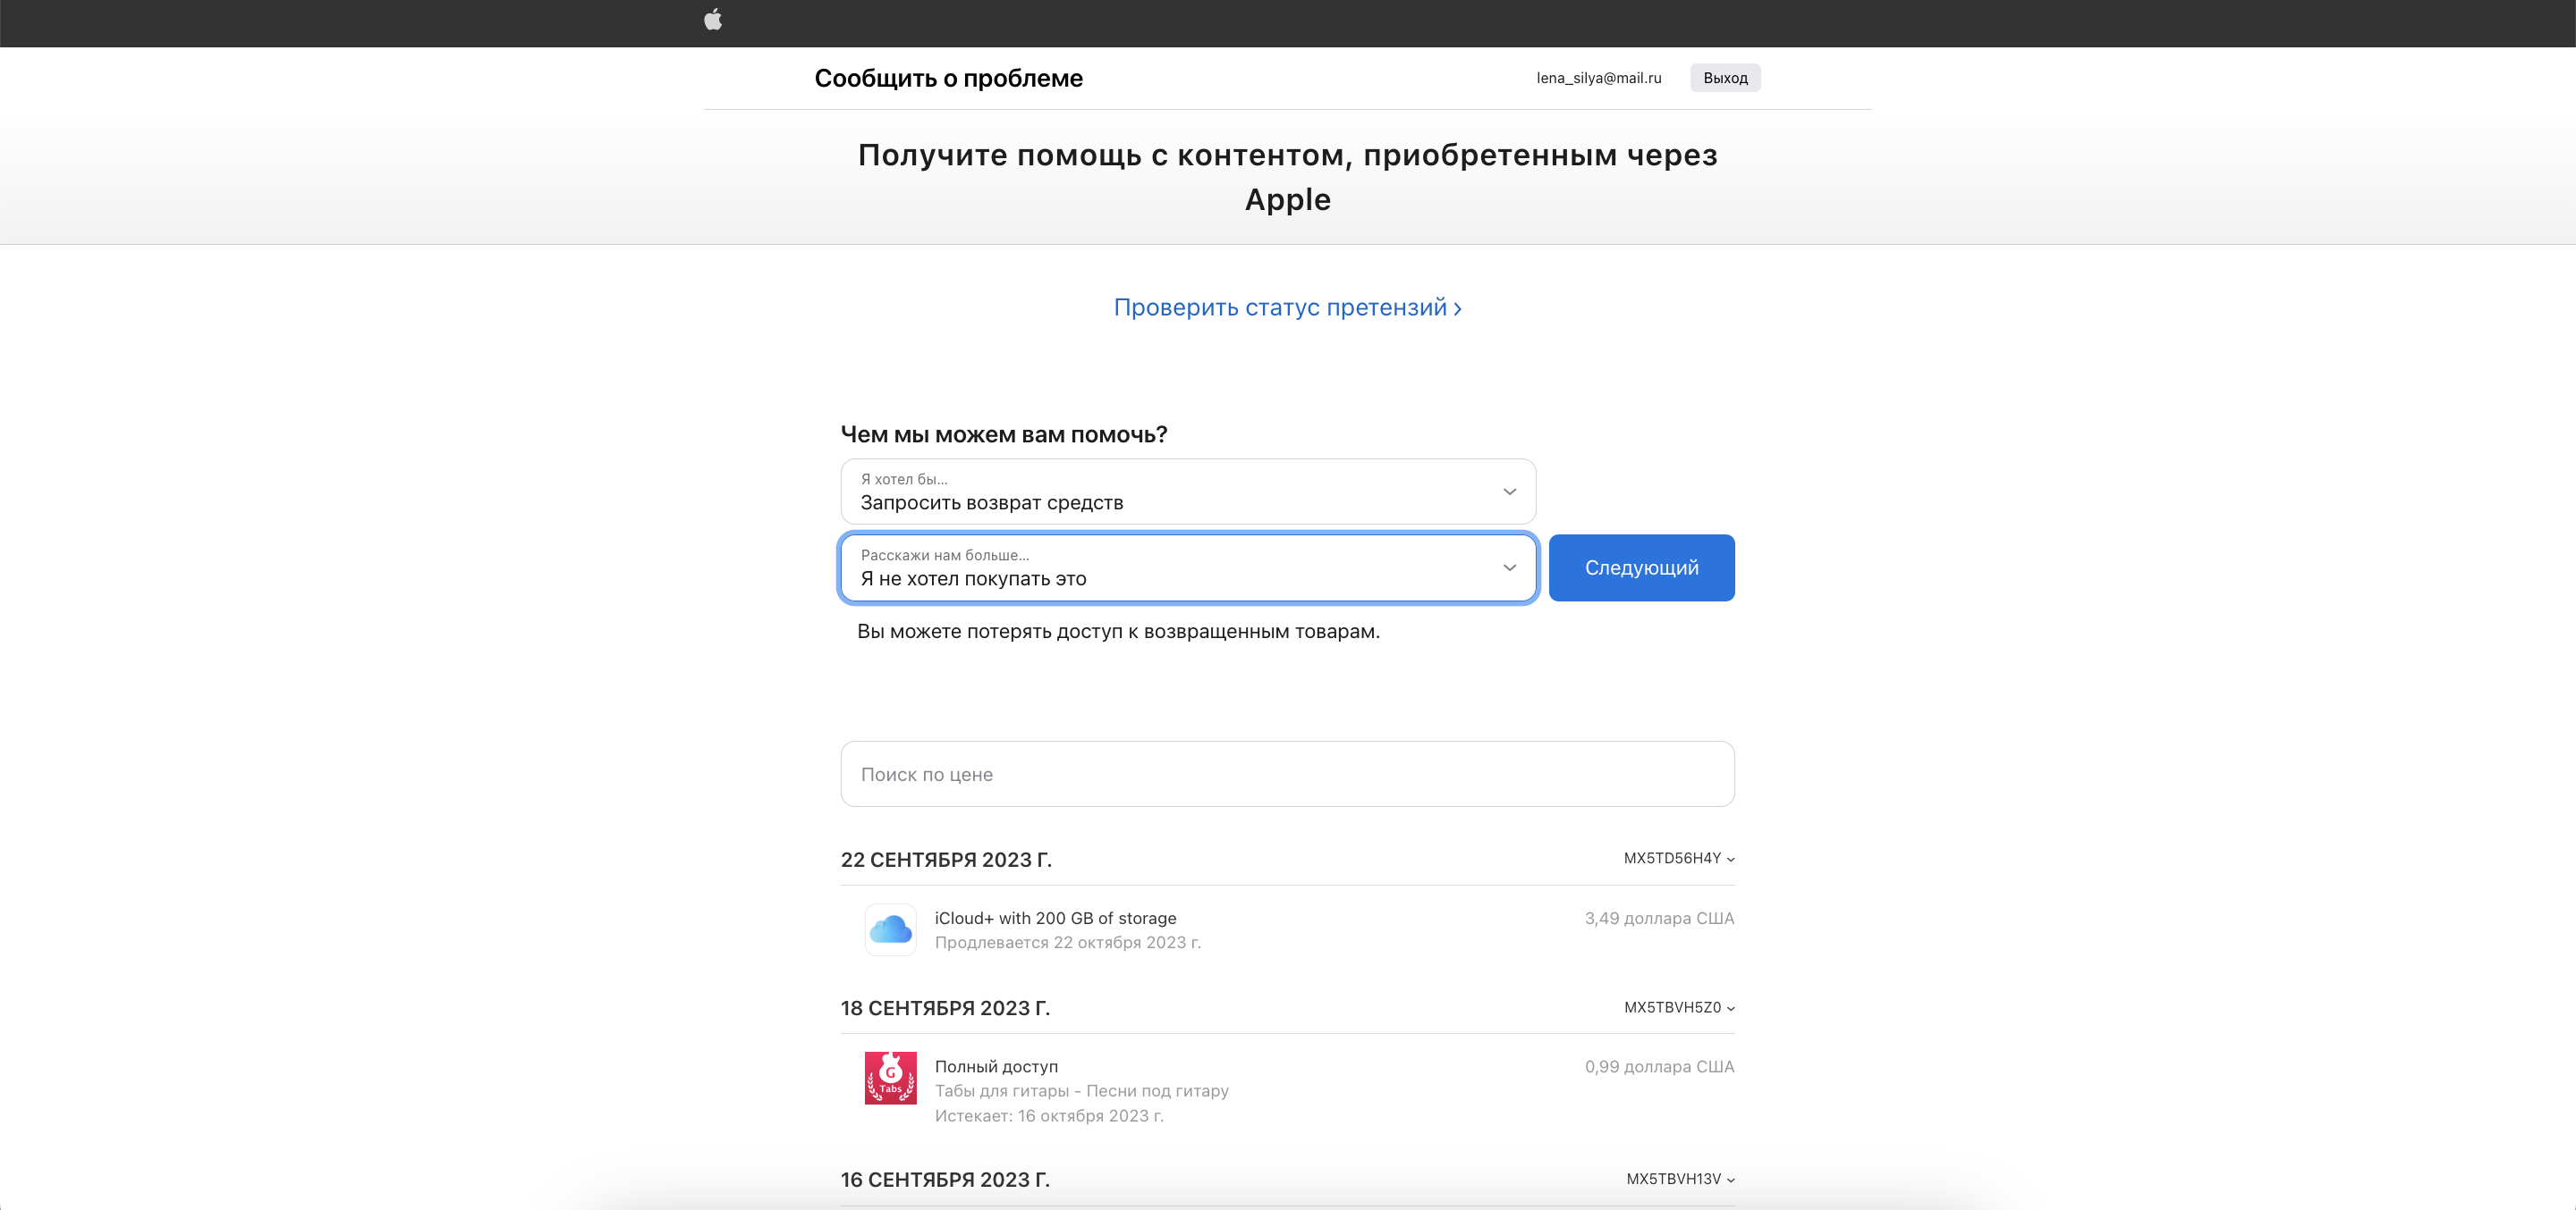This screenshot has height=1210, width=2576.
Task: Click the 'Выход' logout button
Action: 1725,77
